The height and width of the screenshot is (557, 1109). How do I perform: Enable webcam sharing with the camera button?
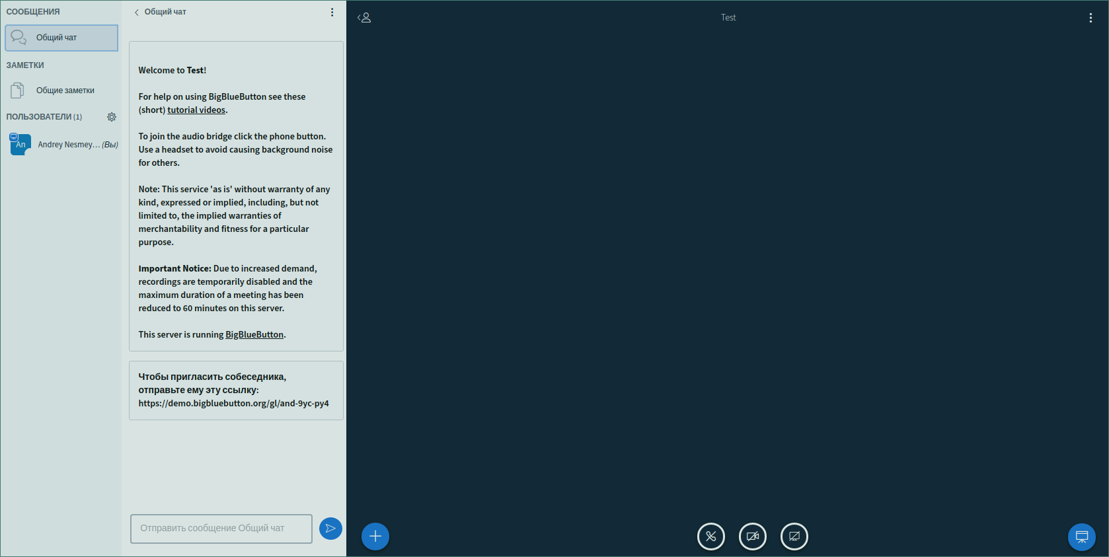point(752,537)
